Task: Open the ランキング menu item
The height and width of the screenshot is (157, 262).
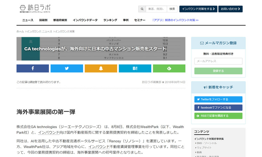Action: coord(110,20)
